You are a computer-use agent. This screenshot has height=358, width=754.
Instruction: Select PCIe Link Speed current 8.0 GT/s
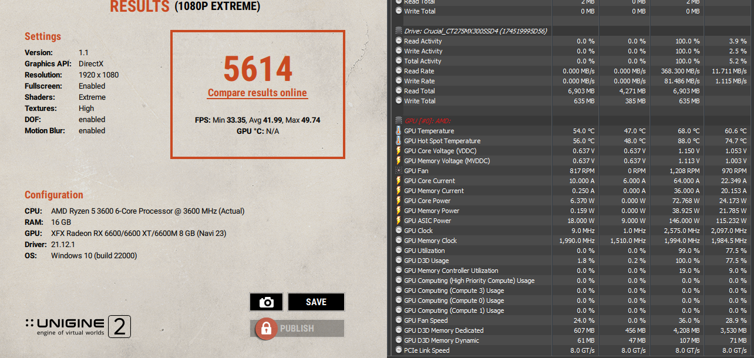(x=583, y=350)
